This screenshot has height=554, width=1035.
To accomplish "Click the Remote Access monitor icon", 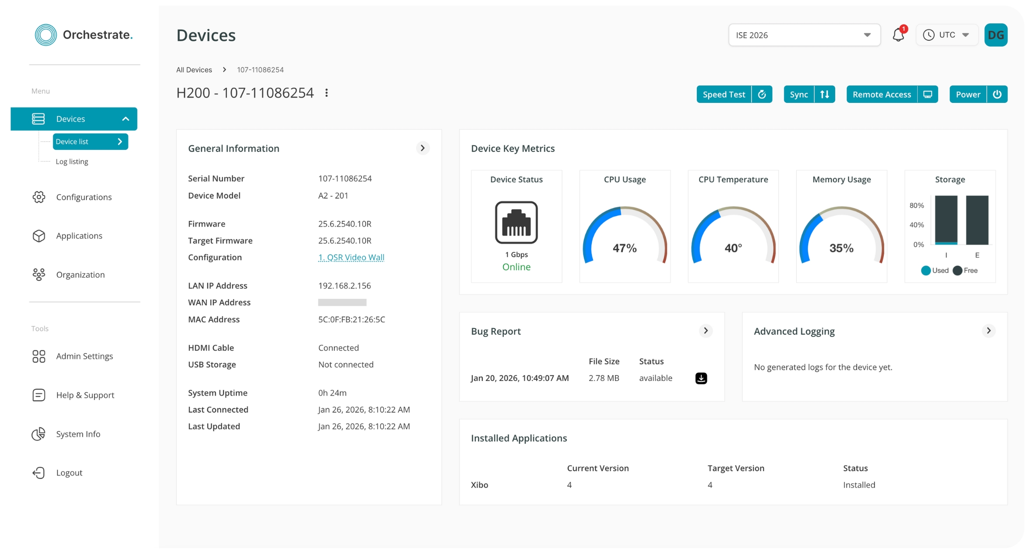I will click(x=927, y=94).
